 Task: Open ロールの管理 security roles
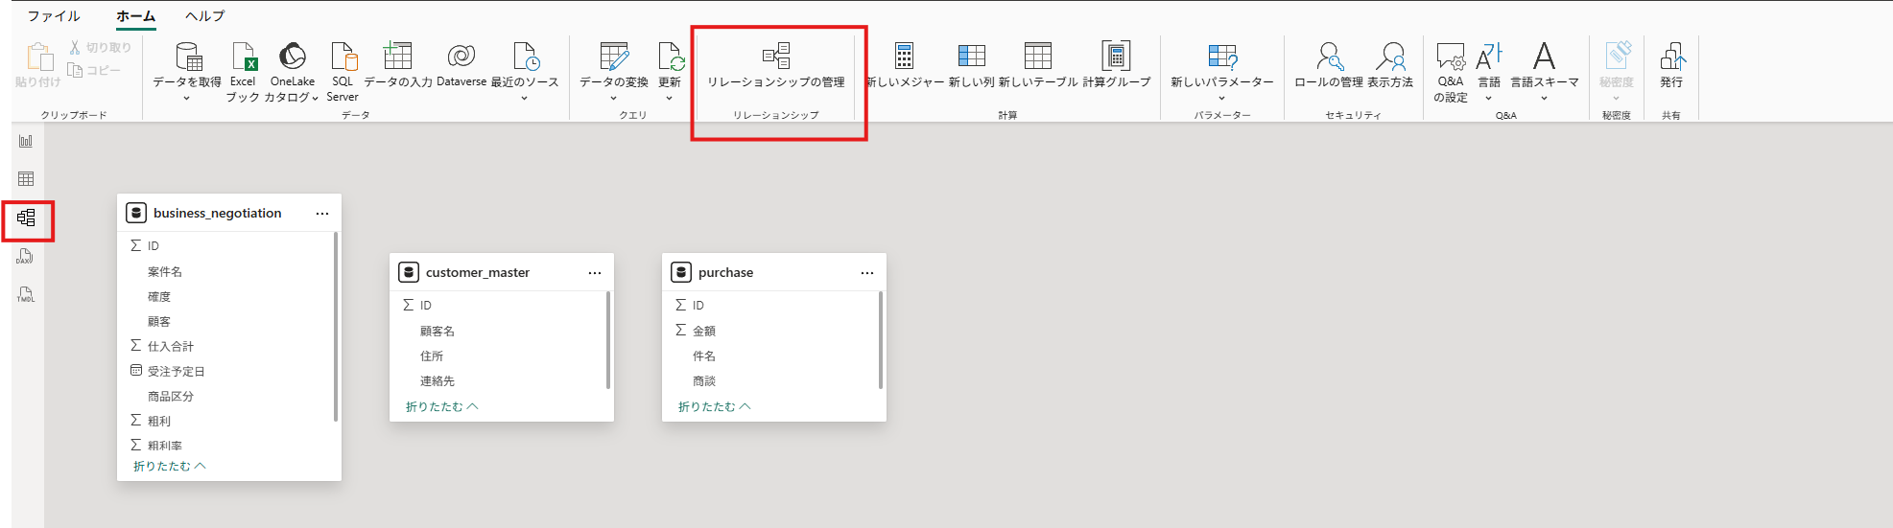coord(1329,65)
